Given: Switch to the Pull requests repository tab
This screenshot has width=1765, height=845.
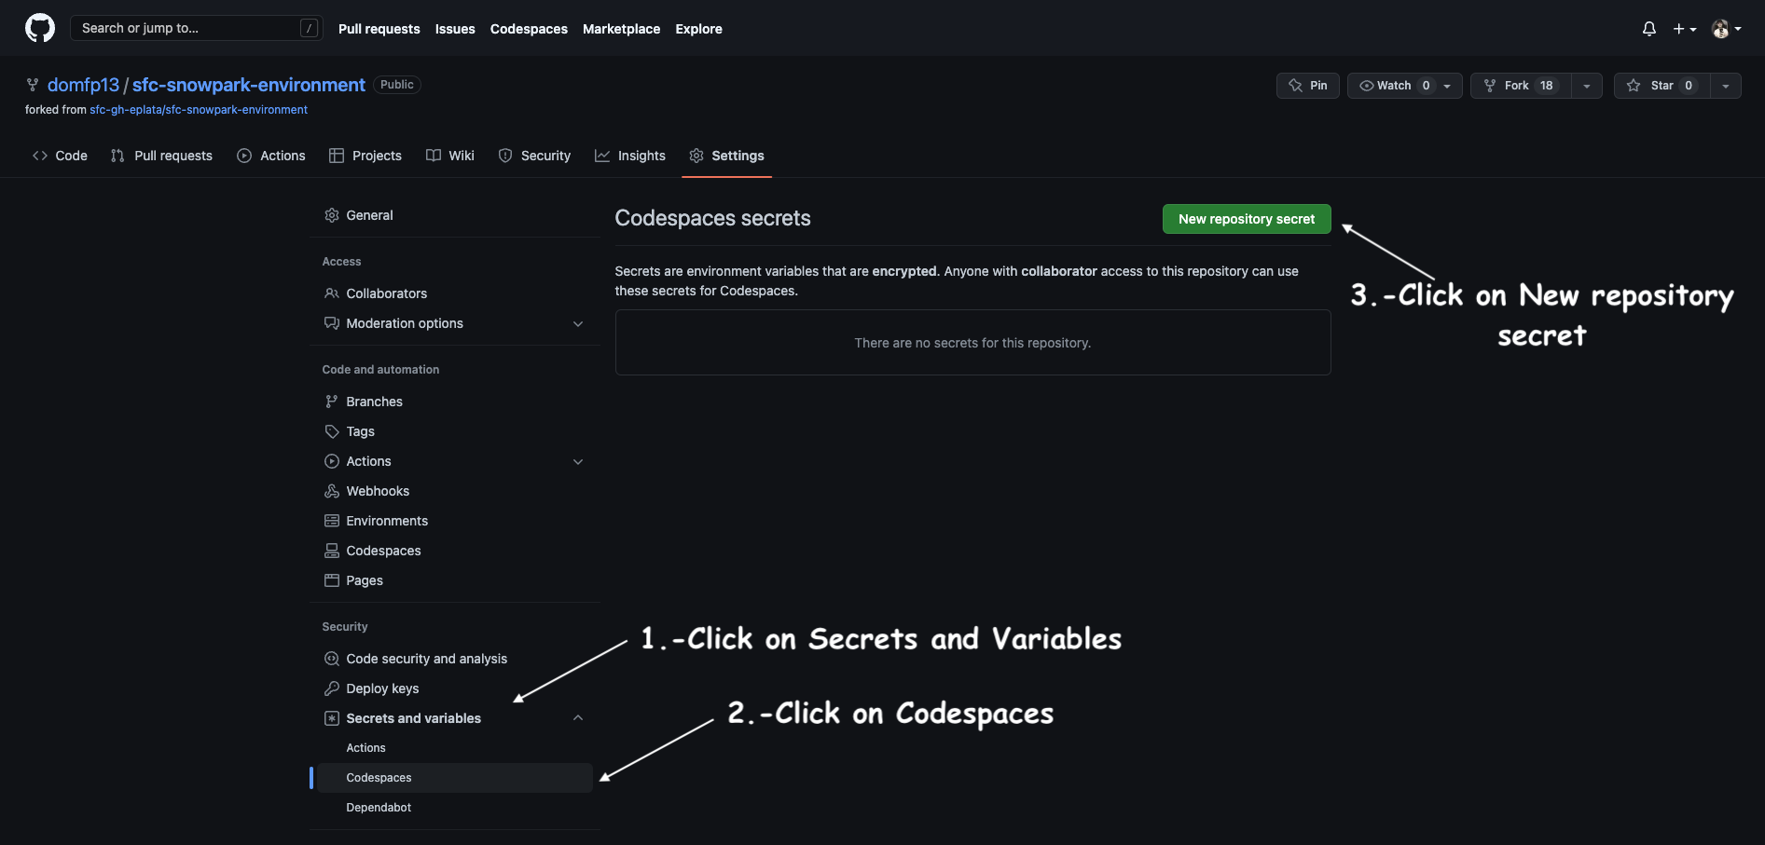Looking at the screenshot, I should click(x=161, y=156).
